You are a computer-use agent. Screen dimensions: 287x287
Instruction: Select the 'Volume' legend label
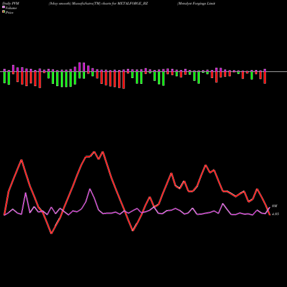[x=11, y=8]
